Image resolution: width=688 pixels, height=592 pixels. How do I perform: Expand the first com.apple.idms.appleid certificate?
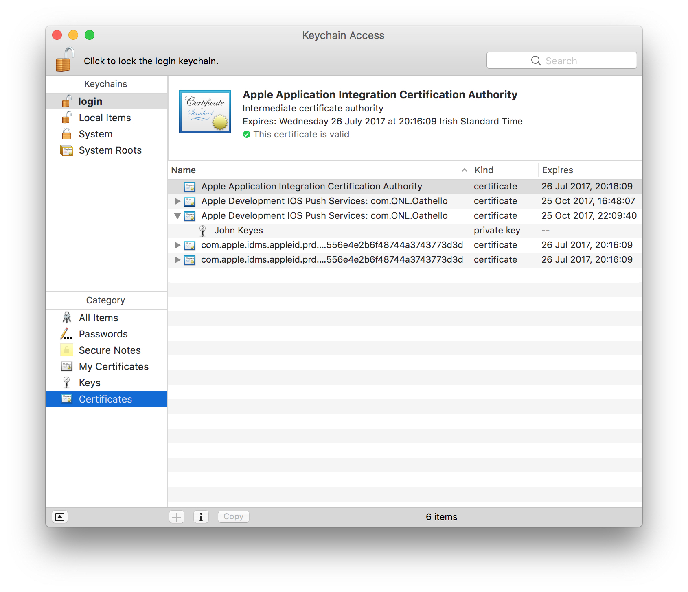[177, 245]
